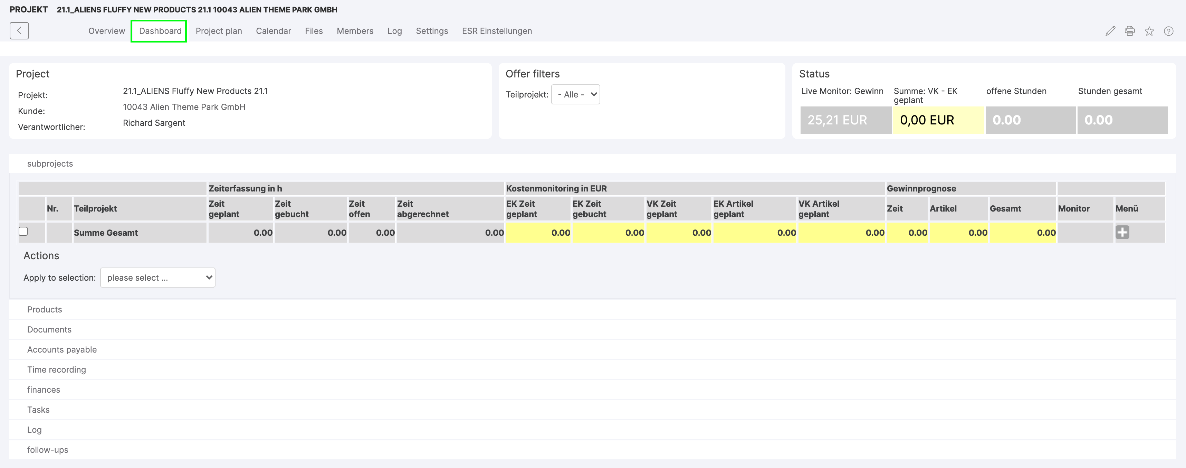Expand the Tasks section

(592, 410)
